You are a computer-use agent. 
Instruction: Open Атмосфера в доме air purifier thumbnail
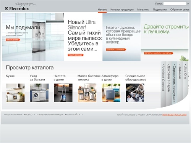point(111,93)
